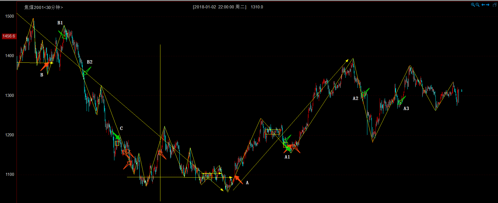Select the B2 annotation label

pyautogui.click(x=89, y=62)
